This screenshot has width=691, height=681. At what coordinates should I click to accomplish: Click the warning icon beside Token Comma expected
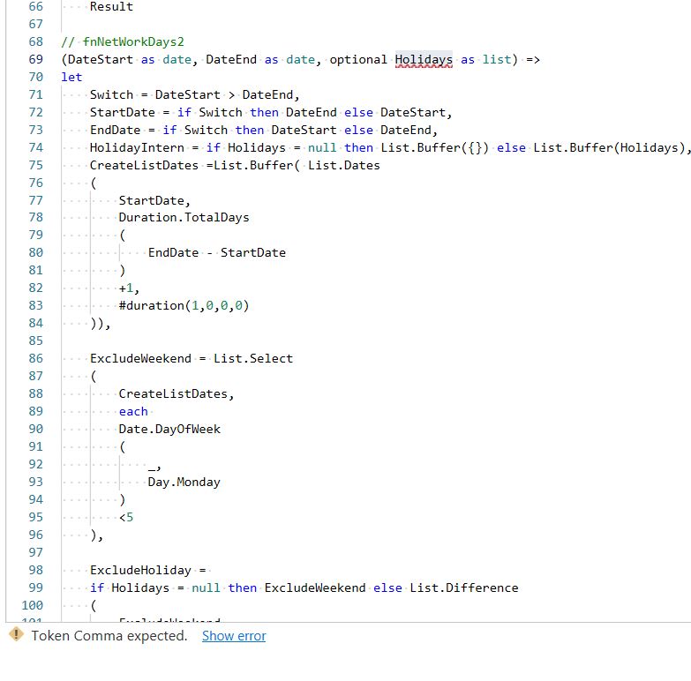click(x=16, y=635)
